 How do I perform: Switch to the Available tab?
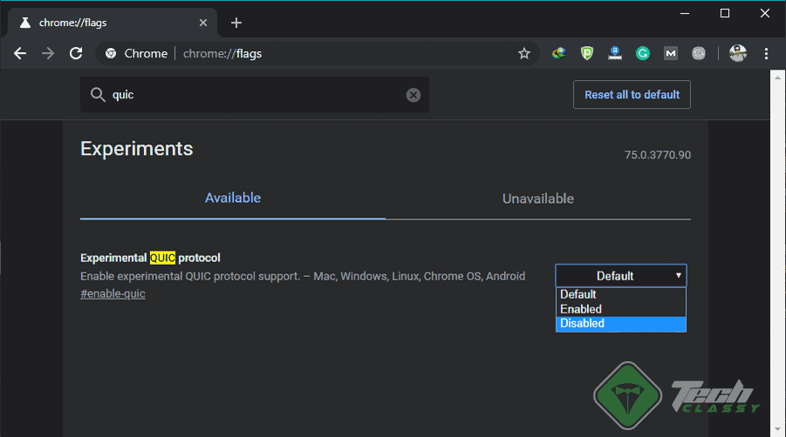[233, 198]
